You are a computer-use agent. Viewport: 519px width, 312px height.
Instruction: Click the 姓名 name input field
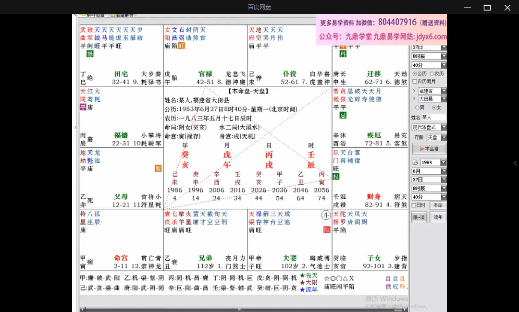(x=434, y=118)
